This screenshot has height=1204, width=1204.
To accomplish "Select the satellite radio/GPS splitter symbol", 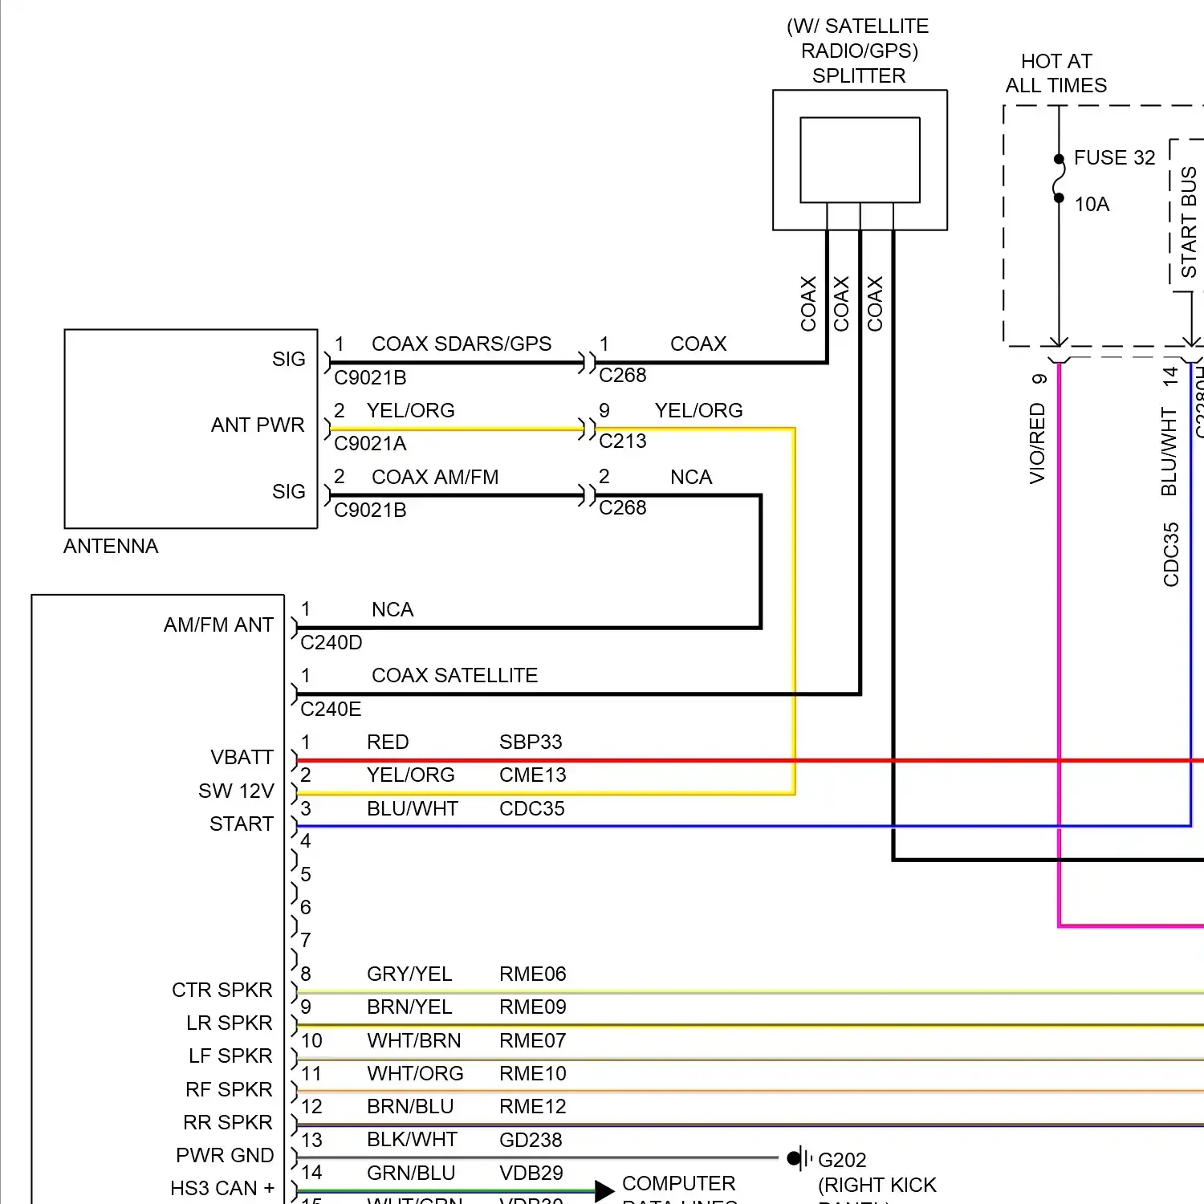I will pos(859,159).
